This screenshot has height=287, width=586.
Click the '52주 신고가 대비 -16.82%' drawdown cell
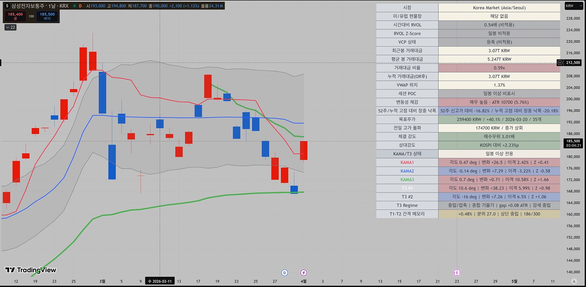(x=499, y=111)
